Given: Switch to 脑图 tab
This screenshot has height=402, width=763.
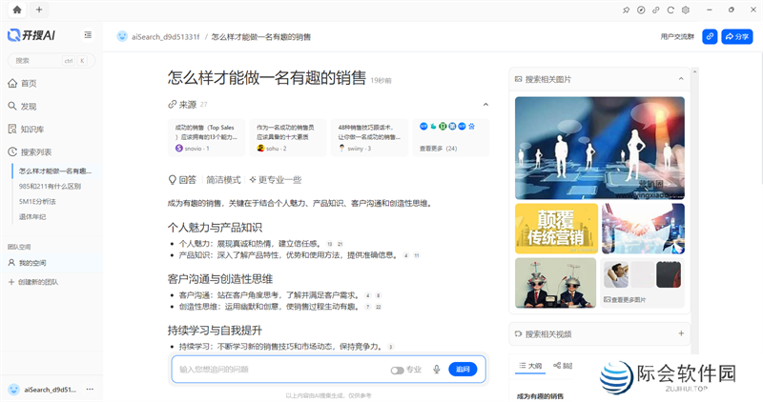Looking at the screenshot, I should point(563,366).
